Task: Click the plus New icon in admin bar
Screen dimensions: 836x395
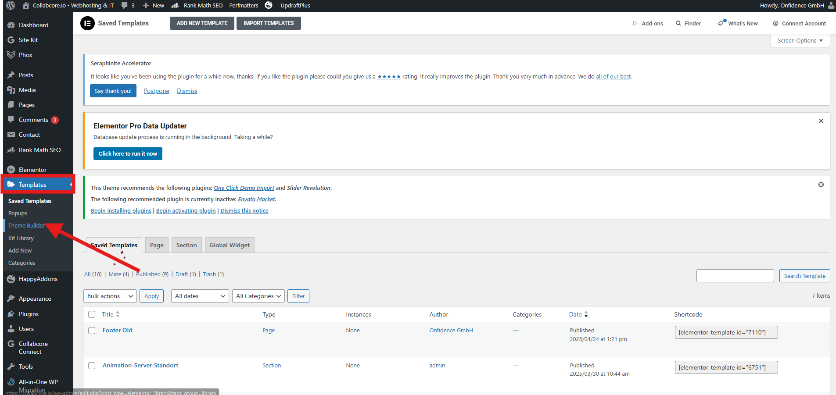Action: click(146, 5)
